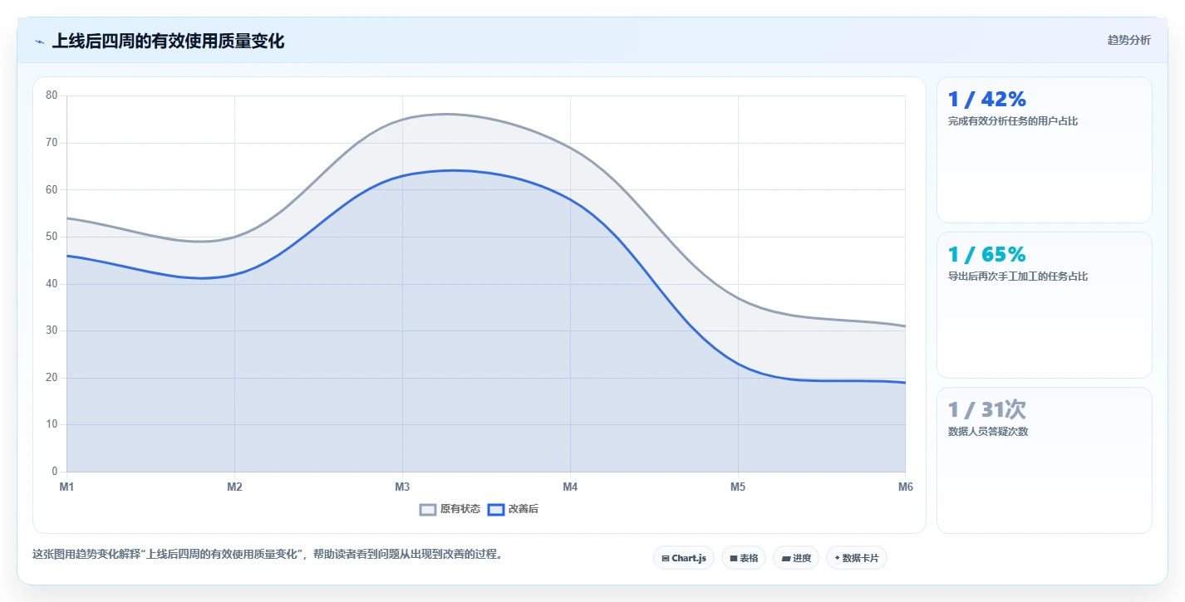1185x602 pixels.
Task: Click the M4 x-axis label
Action: click(x=570, y=487)
